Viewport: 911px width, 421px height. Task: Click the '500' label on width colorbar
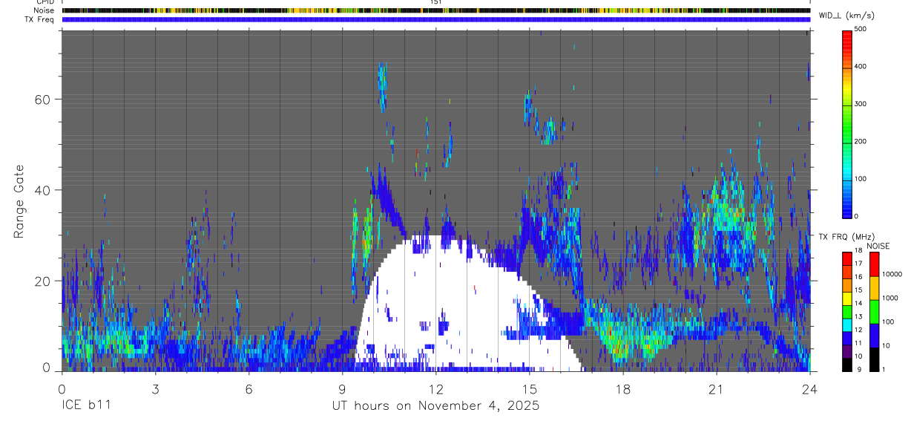click(860, 29)
